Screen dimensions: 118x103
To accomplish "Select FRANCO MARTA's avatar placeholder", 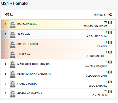I will click(x=13, y=84).
